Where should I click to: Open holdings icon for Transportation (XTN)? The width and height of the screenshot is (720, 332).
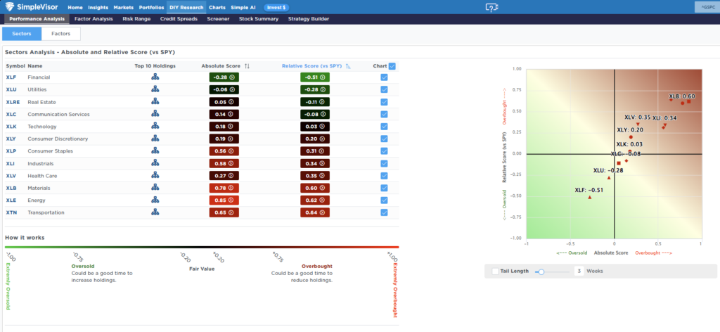pyautogui.click(x=155, y=212)
